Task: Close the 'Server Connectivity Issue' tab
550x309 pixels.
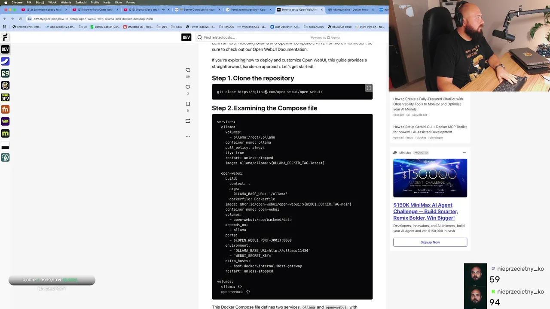Action: (220, 9)
